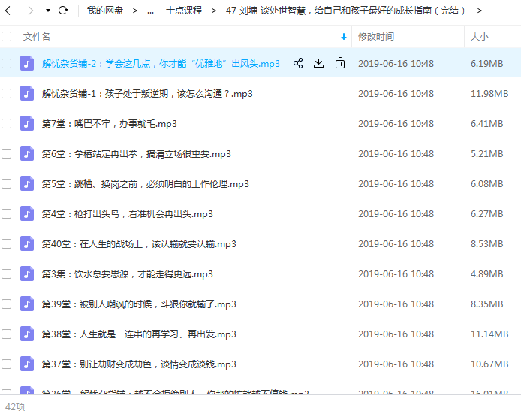This screenshot has height=414, width=521.
Task: Open navigation history dropdown arrow
Action: (x=47, y=11)
